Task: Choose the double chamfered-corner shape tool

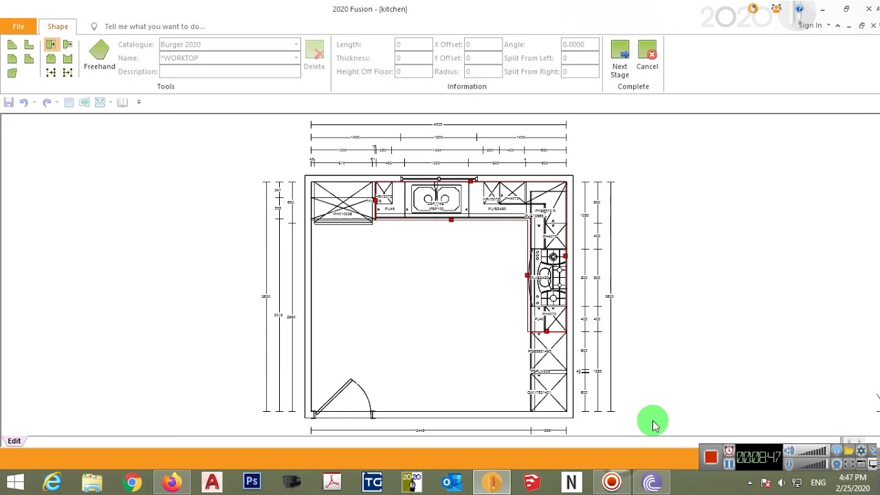Action: 51,58
